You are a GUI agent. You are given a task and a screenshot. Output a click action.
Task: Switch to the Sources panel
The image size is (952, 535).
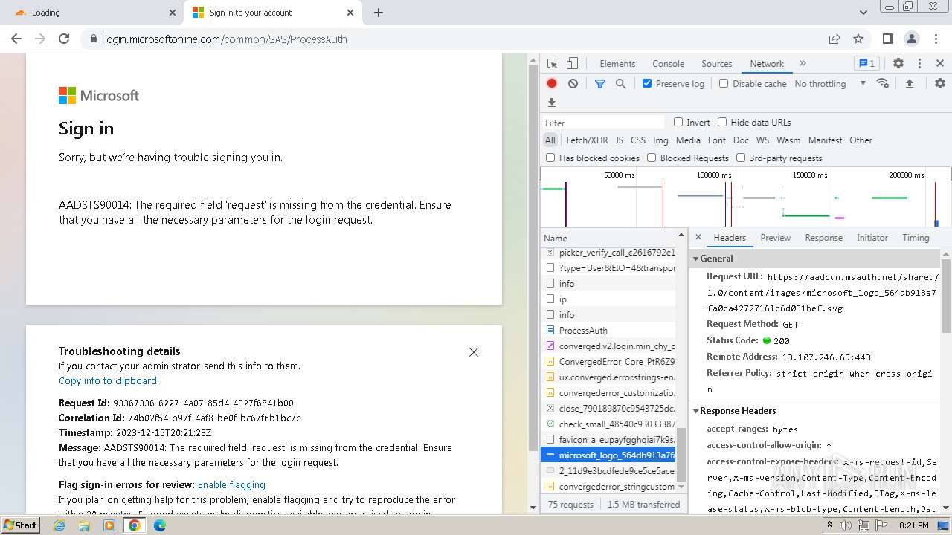[717, 64]
